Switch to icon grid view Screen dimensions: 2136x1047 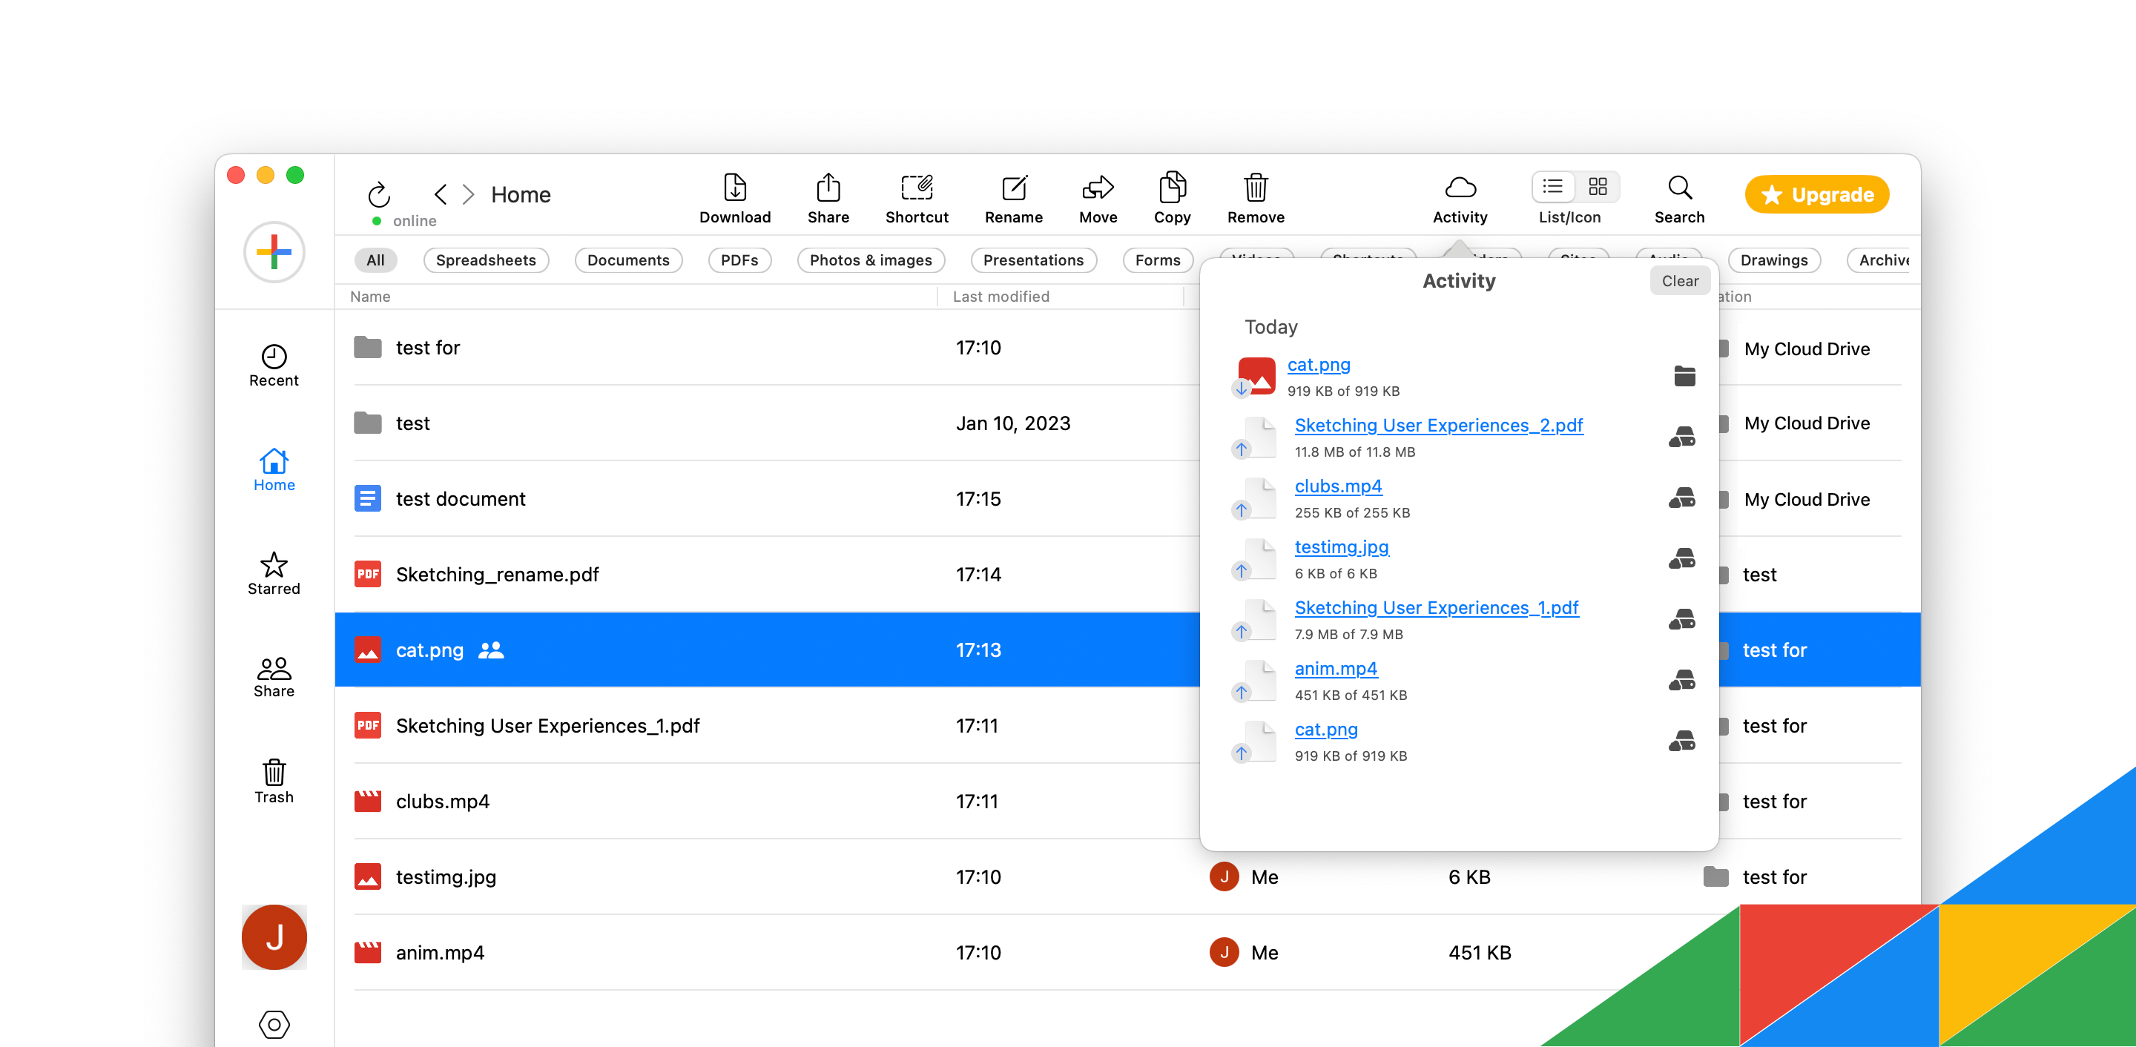1597,187
